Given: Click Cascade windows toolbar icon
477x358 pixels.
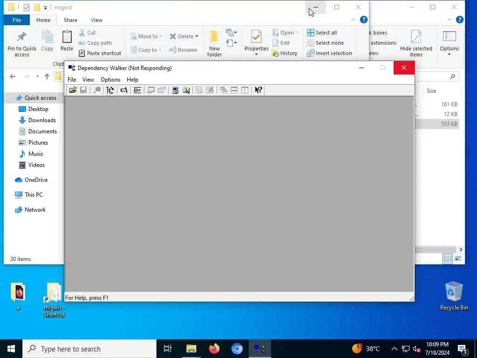Looking at the screenshot, I should pos(223,90).
